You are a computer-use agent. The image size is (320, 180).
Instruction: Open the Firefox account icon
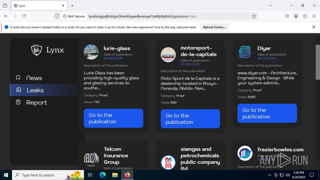[296, 16]
